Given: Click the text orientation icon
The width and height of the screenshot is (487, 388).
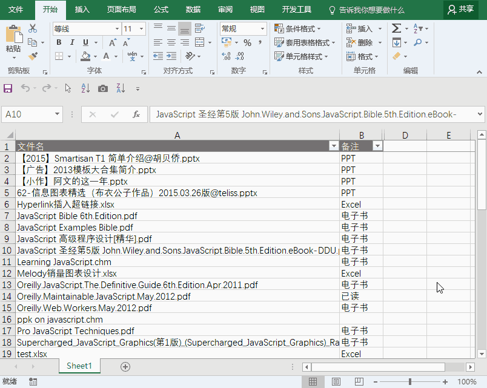Looking at the screenshot, I should coord(190,56).
